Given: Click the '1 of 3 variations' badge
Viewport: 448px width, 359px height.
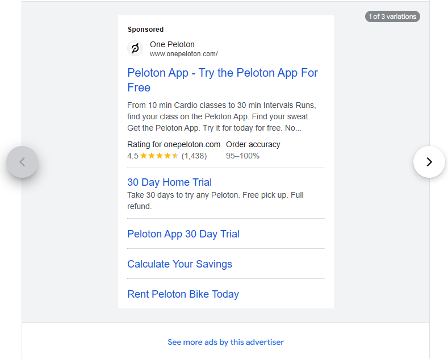Looking at the screenshot, I should point(392,16).
